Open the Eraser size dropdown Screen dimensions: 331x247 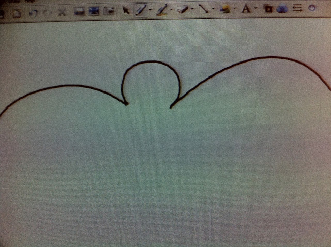tap(192, 9)
